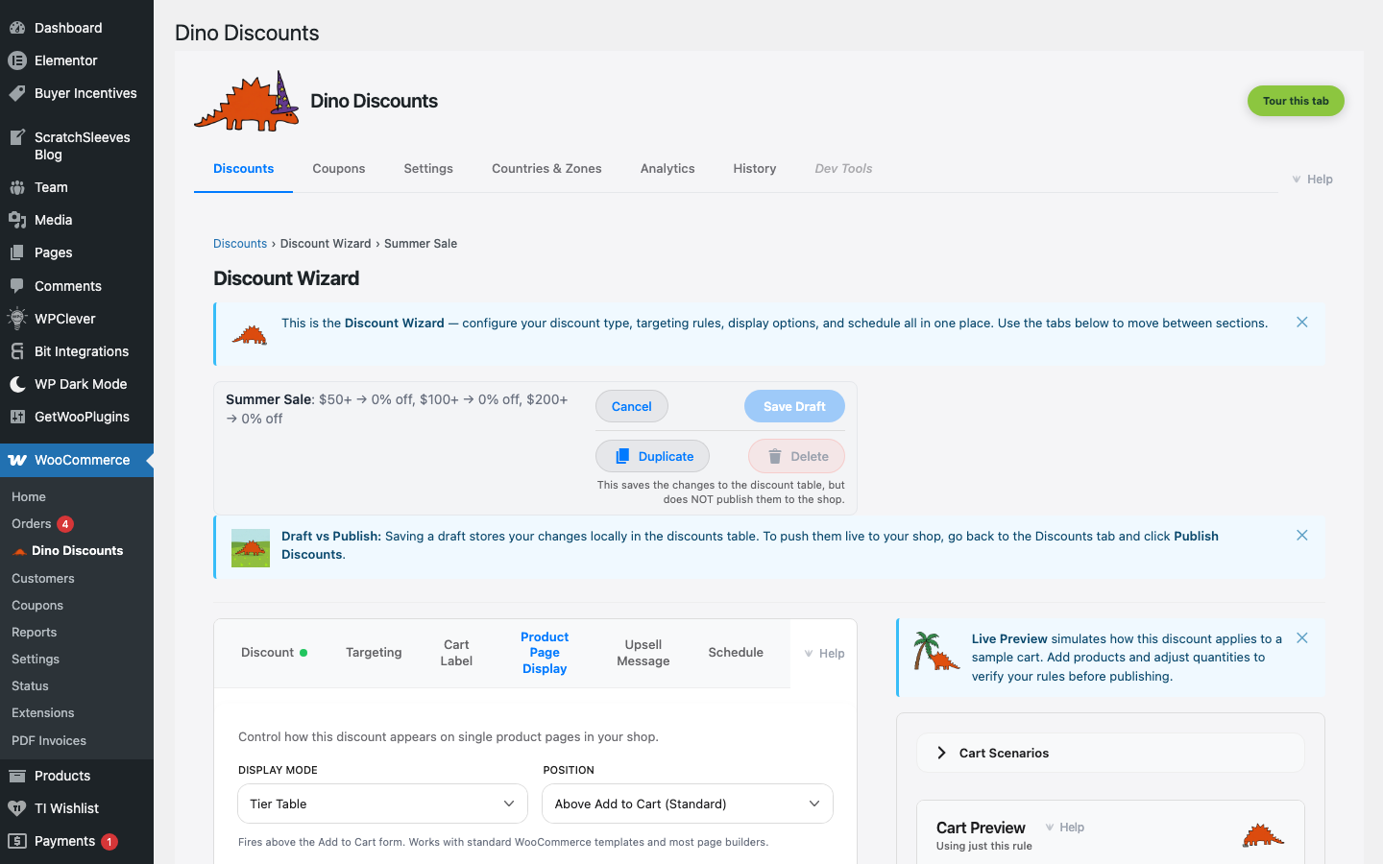Open the Products box icon
1383x864 pixels.
pyautogui.click(x=17, y=776)
